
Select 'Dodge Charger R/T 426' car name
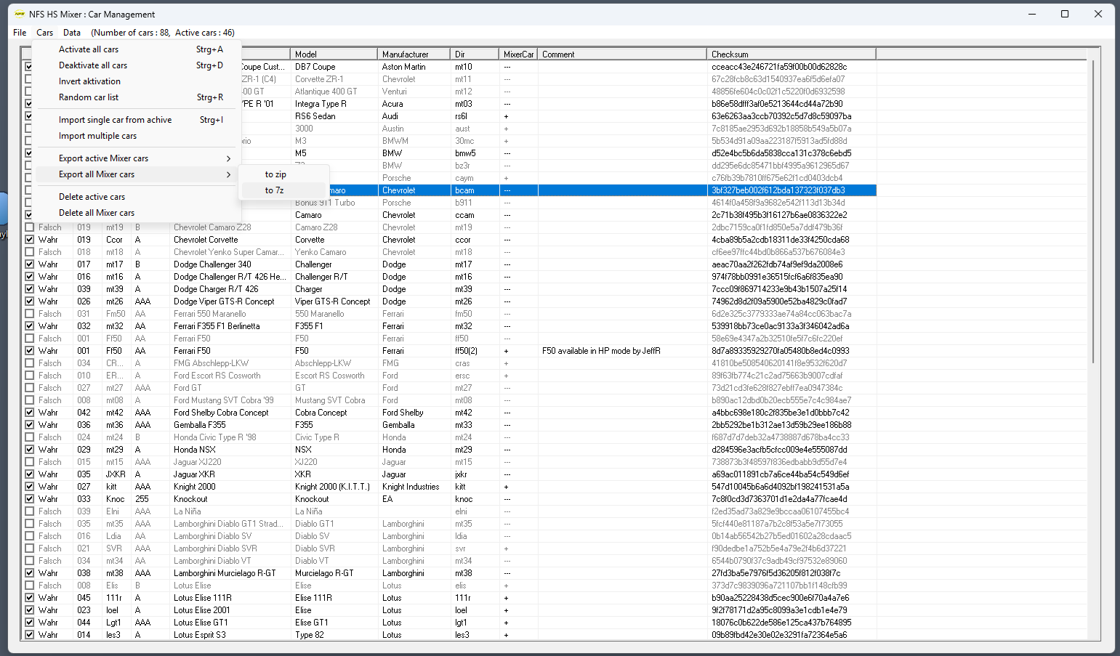click(x=216, y=289)
